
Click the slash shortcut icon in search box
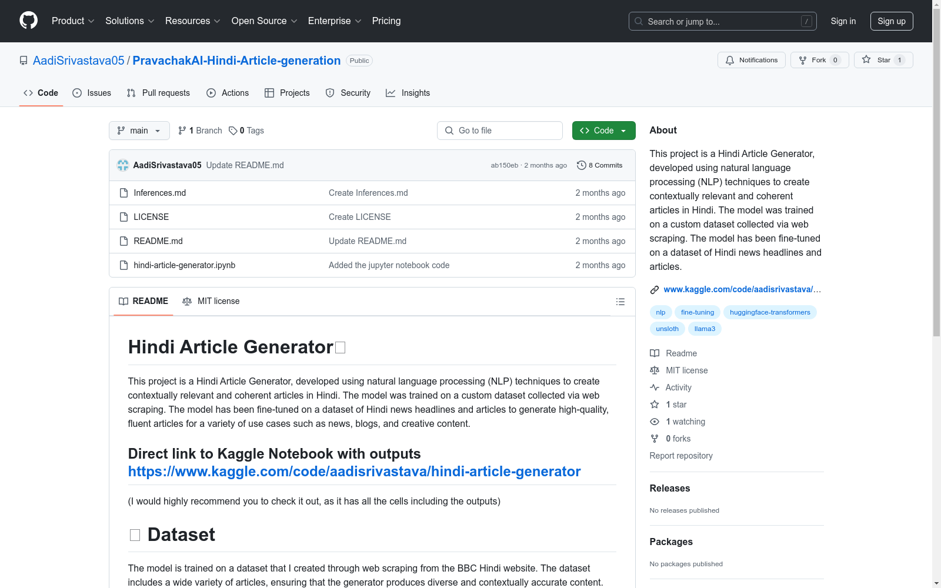coord(806,21)
